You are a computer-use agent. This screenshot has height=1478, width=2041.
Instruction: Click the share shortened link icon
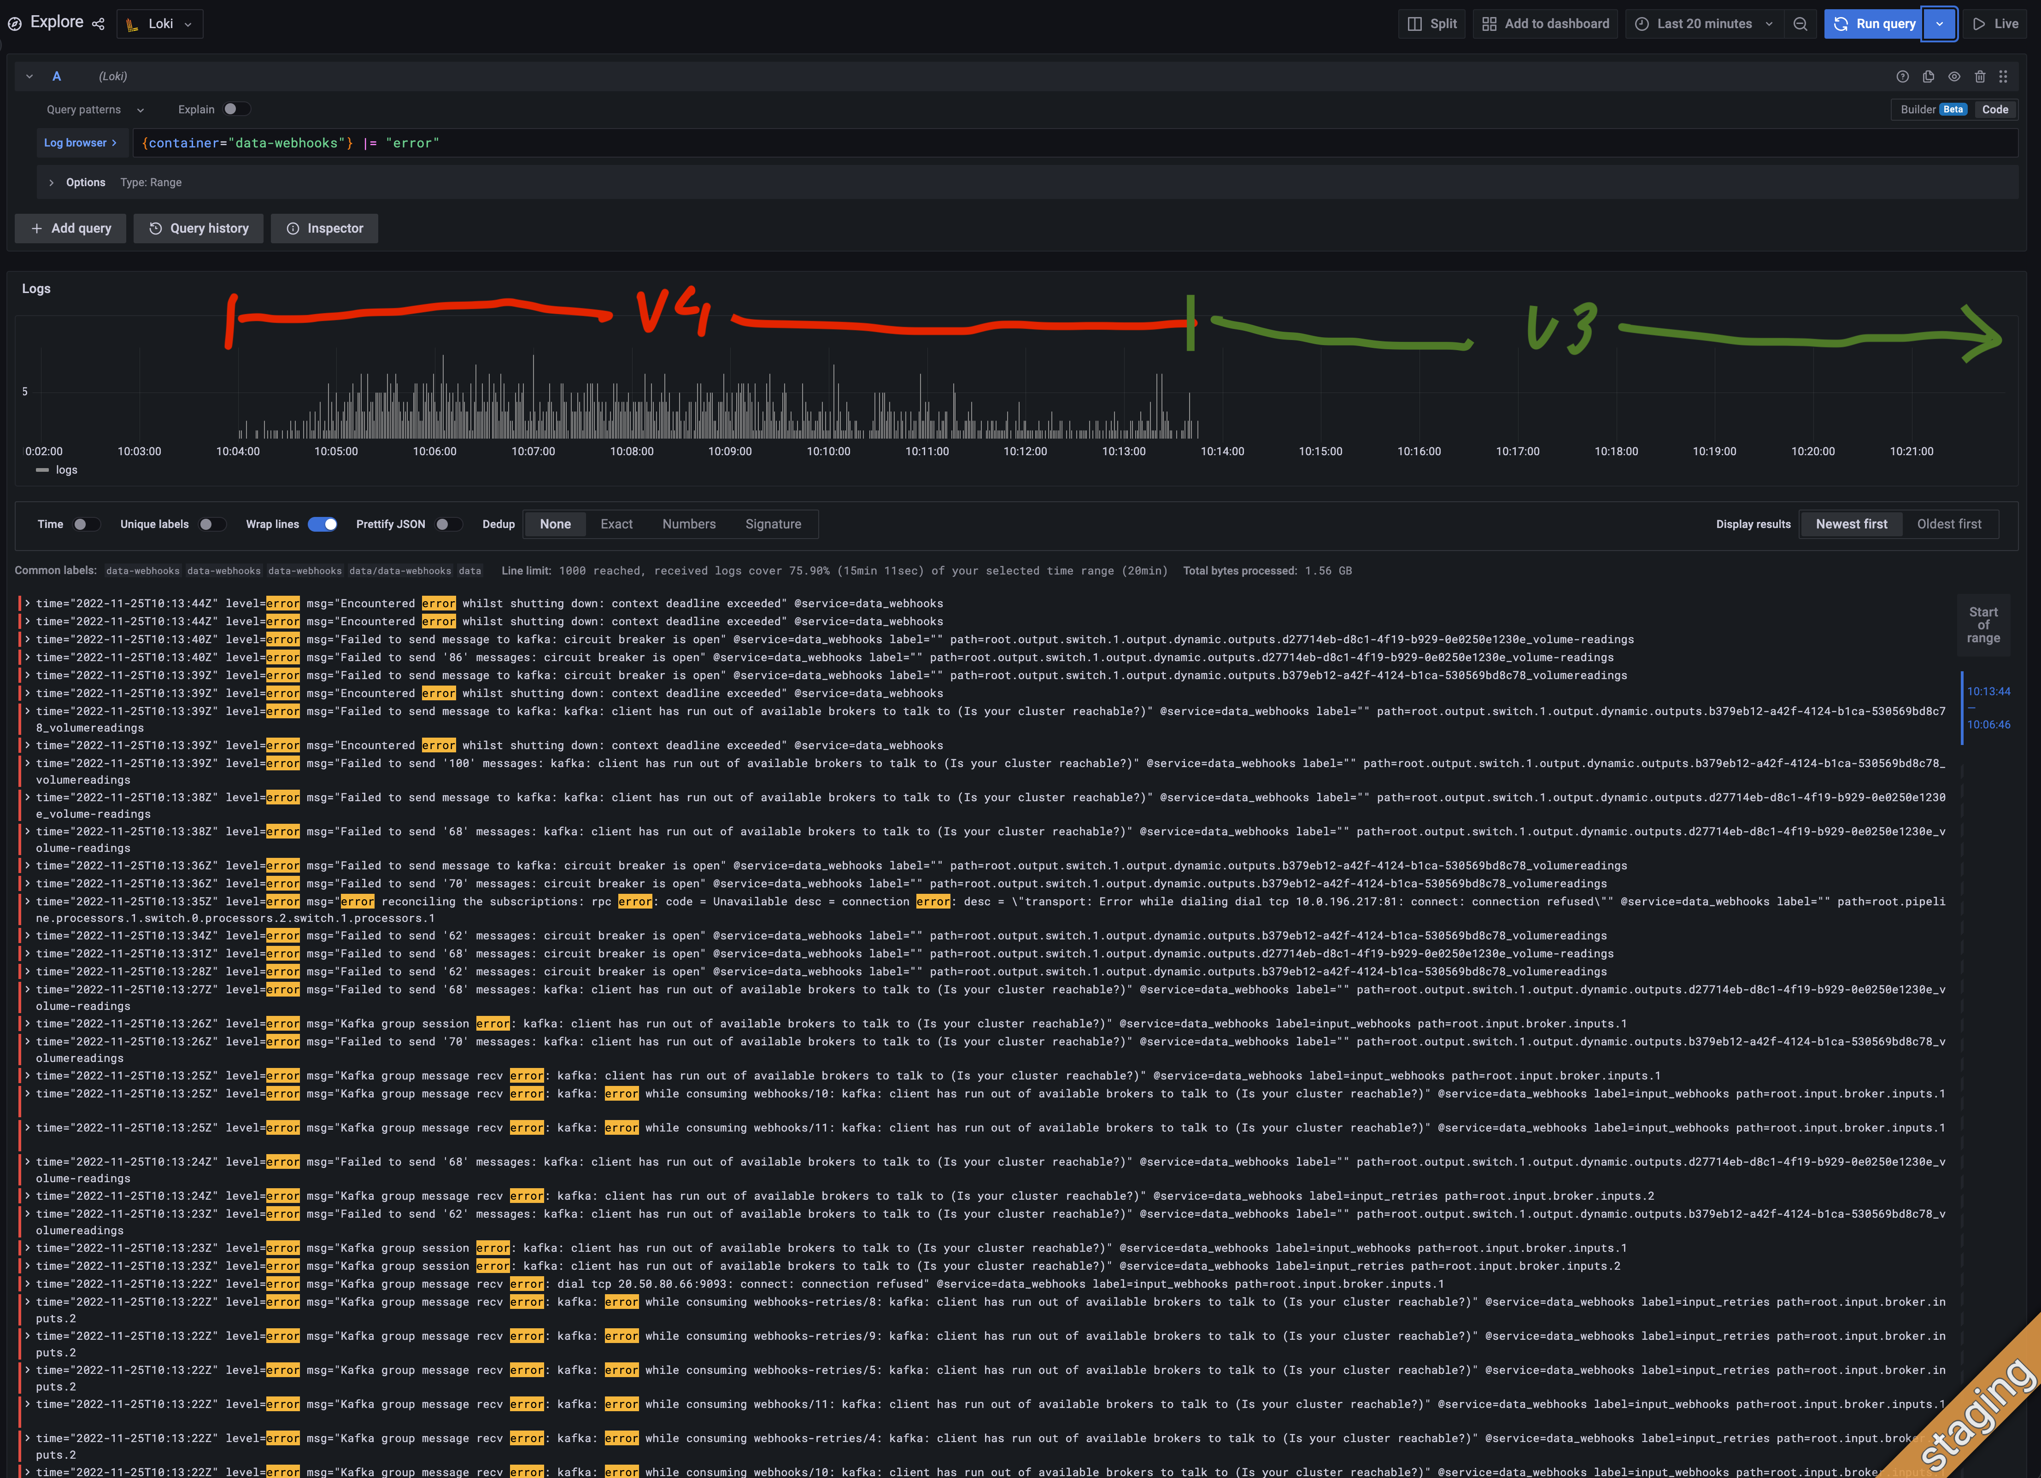[98, 24]
